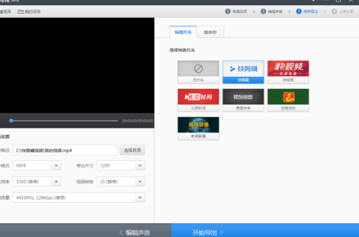Open the 1500 bitrate dropdown
Screen dimensions: 359x237
tap(37, 181)
